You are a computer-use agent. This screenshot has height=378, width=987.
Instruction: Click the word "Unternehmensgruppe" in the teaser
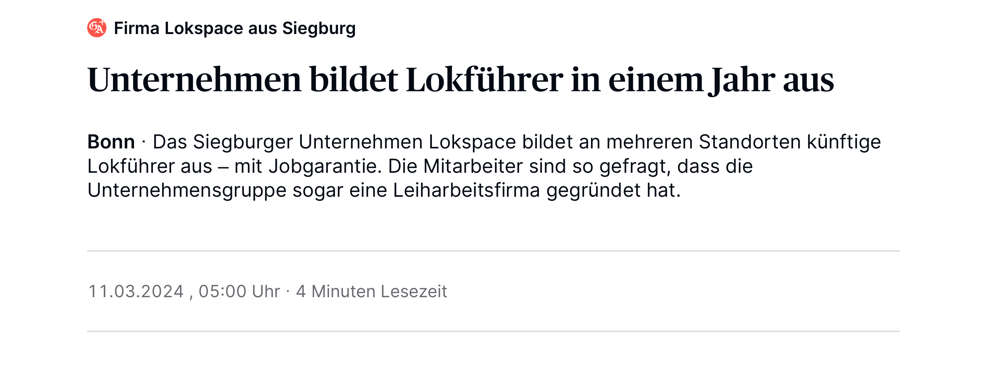(187, 190)
